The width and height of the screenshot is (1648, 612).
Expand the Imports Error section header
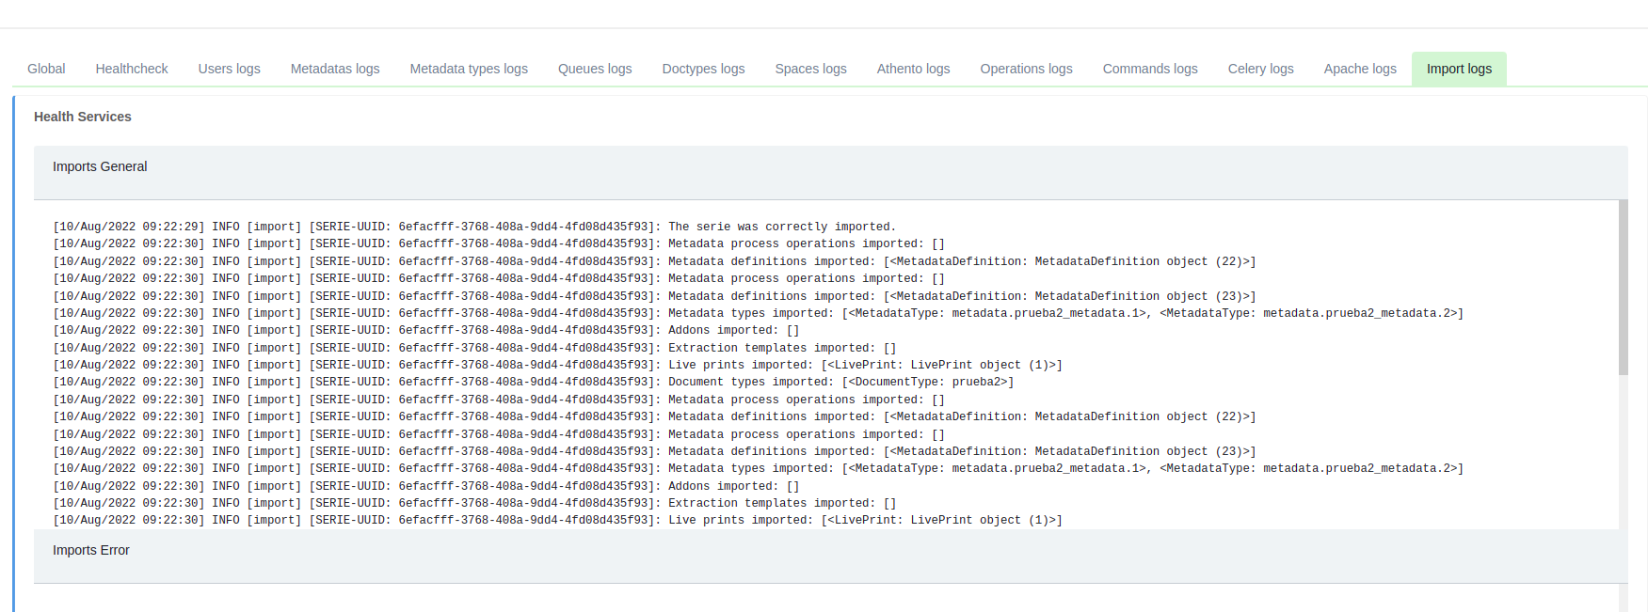pos(91,551)
